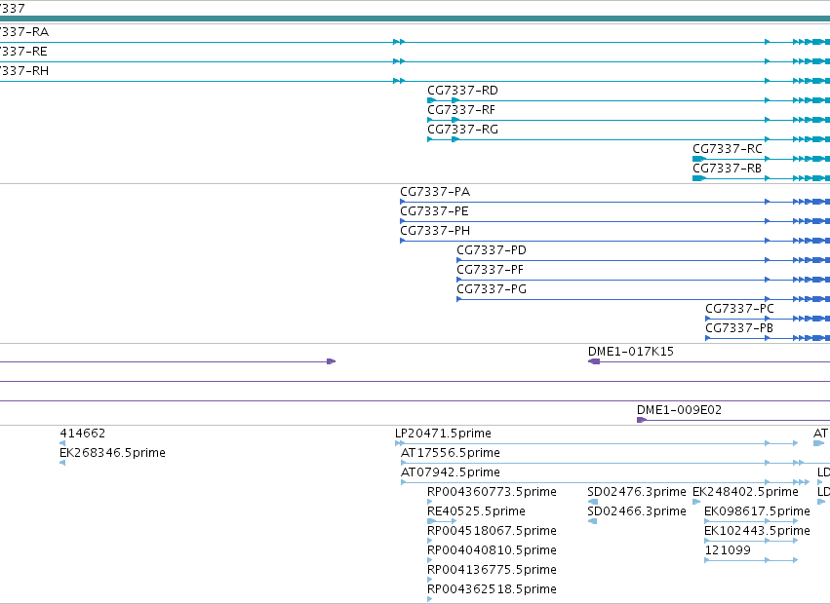Open the EK268346.5prime EST label

tap(112, 453)
